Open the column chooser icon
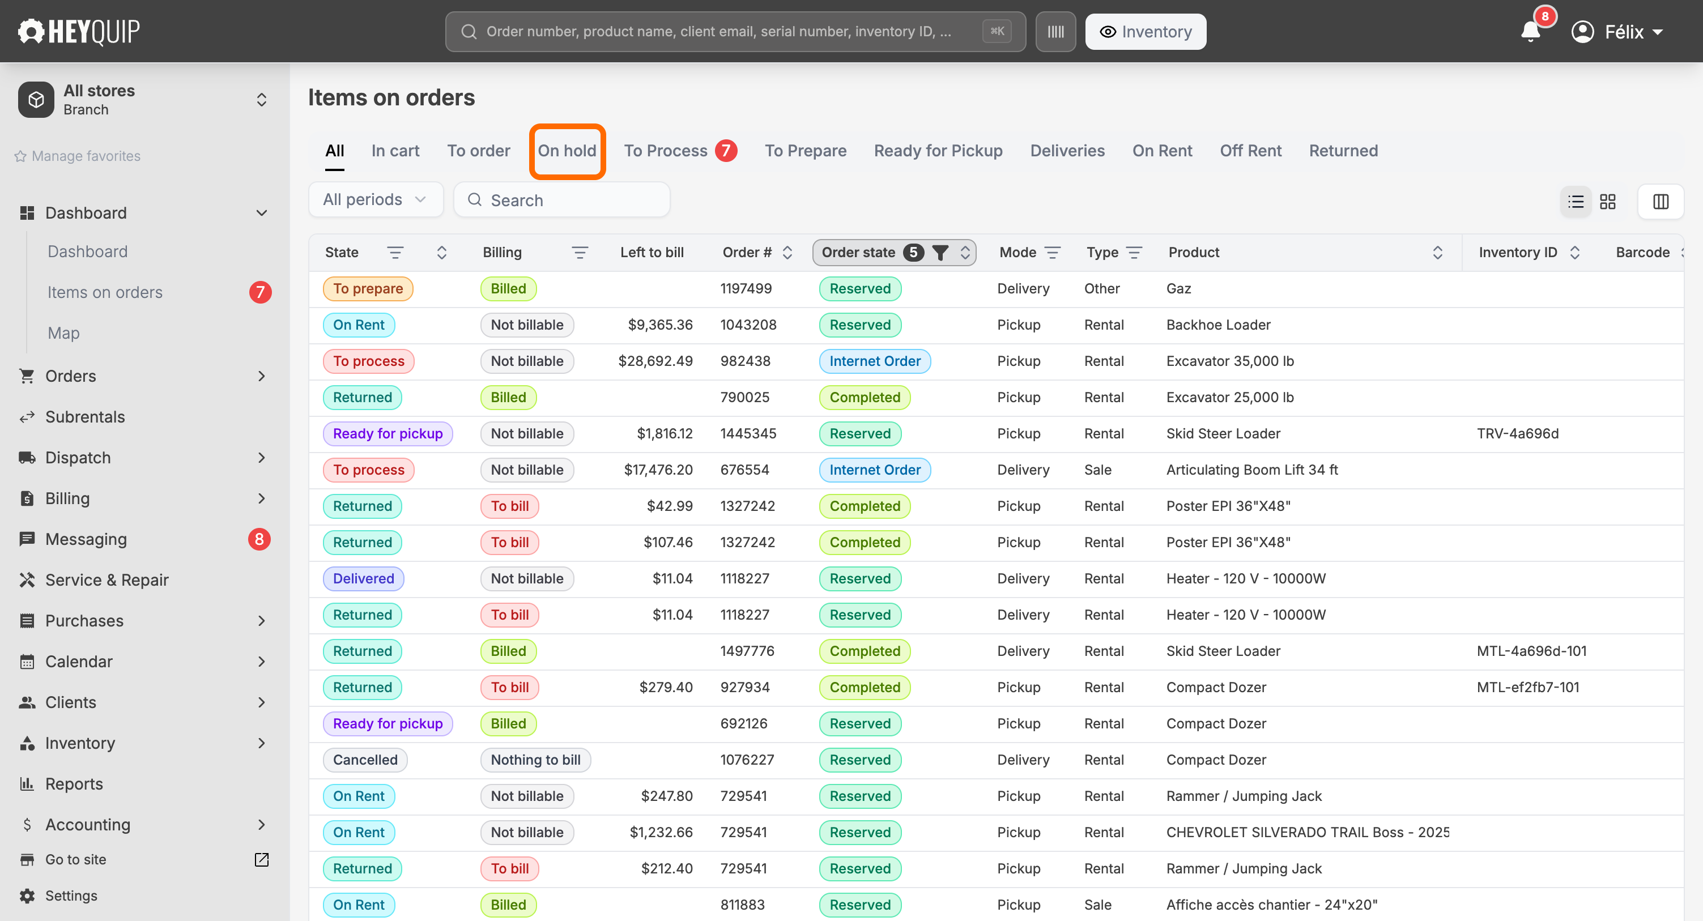 point(1660,201)
